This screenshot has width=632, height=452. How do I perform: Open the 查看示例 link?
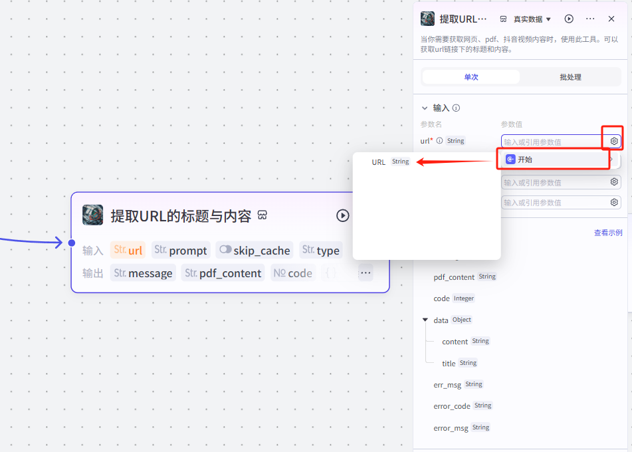(608, 233)
